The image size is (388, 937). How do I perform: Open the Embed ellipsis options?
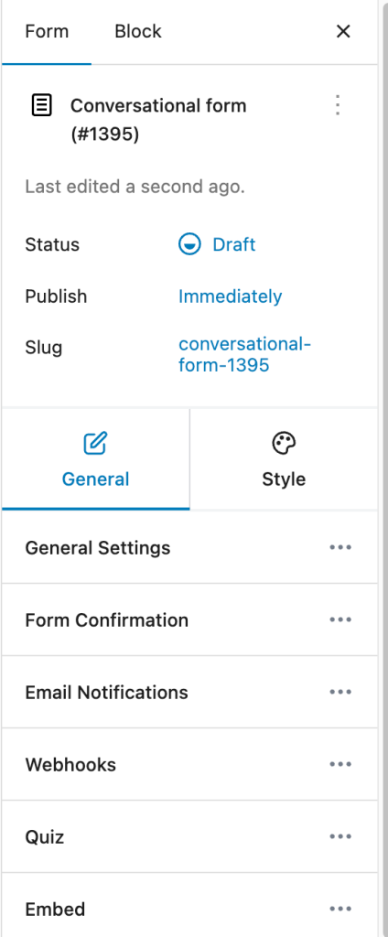tap(340, 909)
